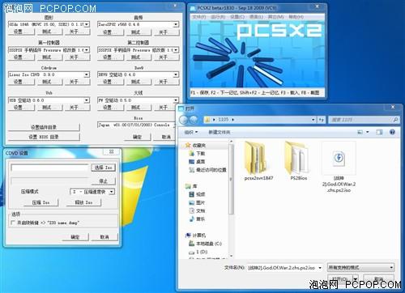Expand the Dev9 plugin dropdown
The height and width of the screenshot is (293, 405).
click(176, 74)
